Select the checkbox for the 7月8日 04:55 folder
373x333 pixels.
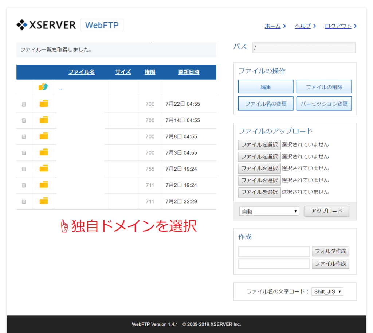click(24, 136)
